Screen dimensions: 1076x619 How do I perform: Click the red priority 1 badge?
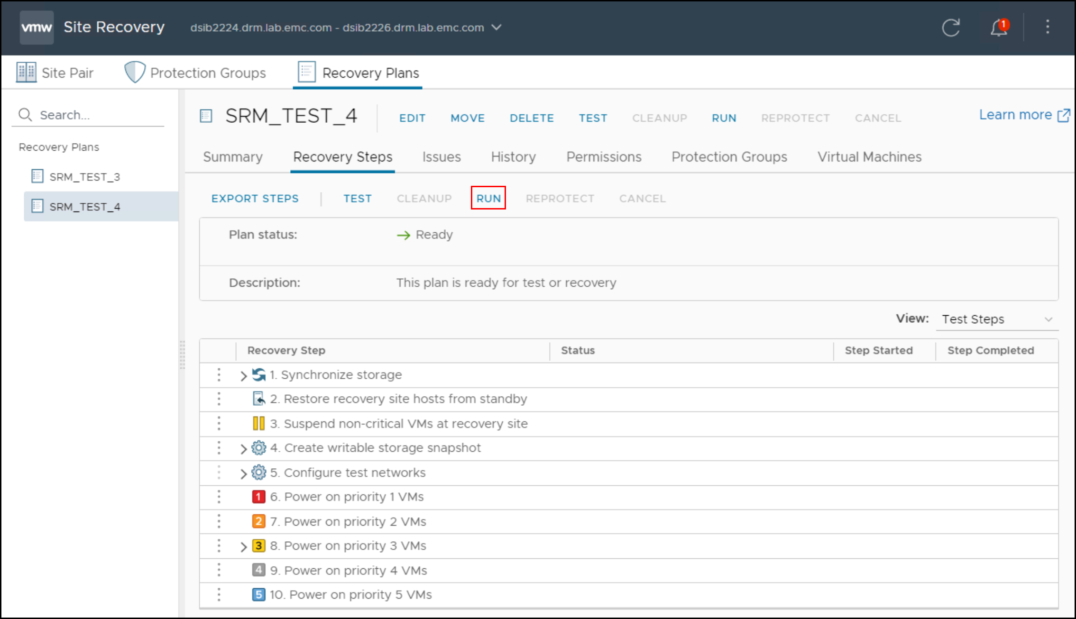click(x=258, y=497)
